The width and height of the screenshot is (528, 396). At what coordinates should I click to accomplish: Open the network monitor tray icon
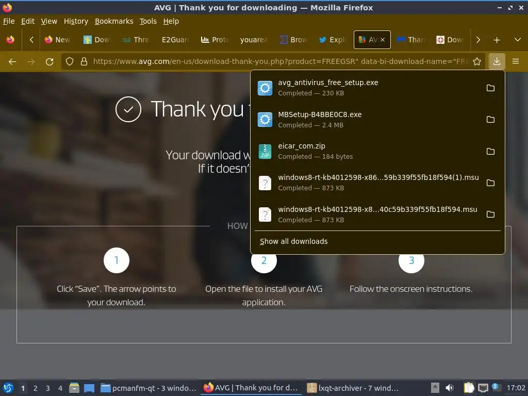pos(483,388)
